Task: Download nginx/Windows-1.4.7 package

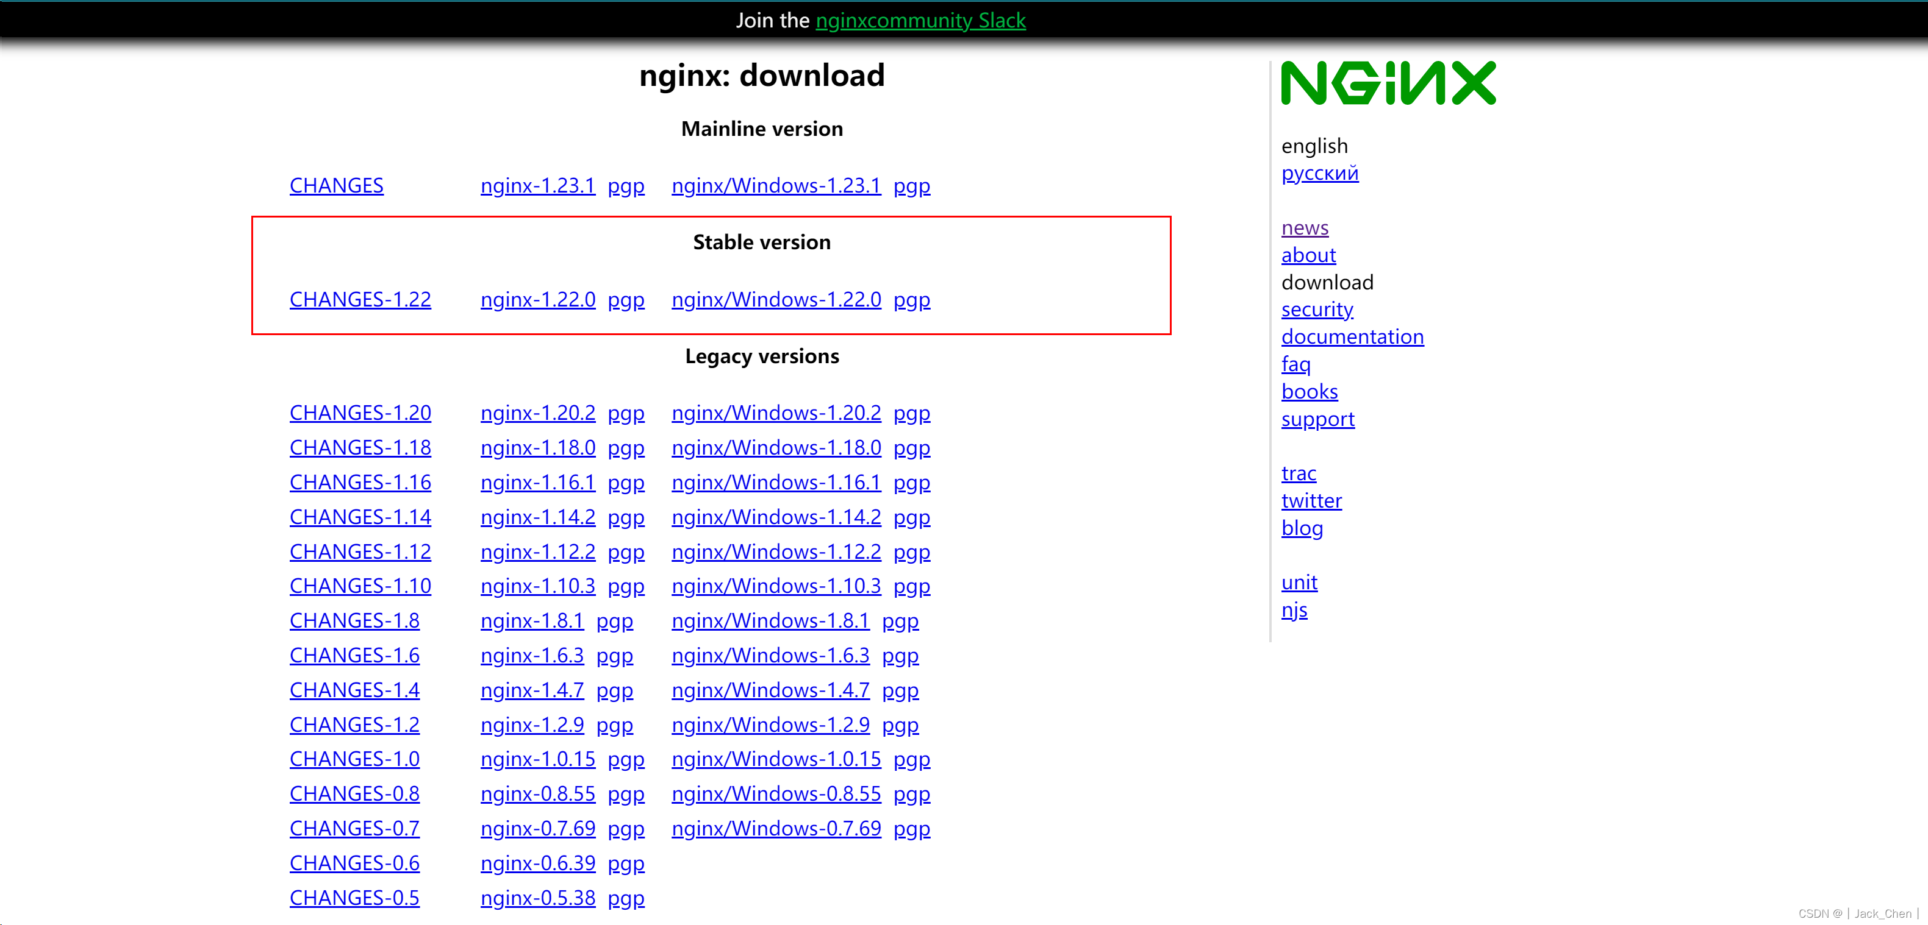Action: (x=771, y=689)
